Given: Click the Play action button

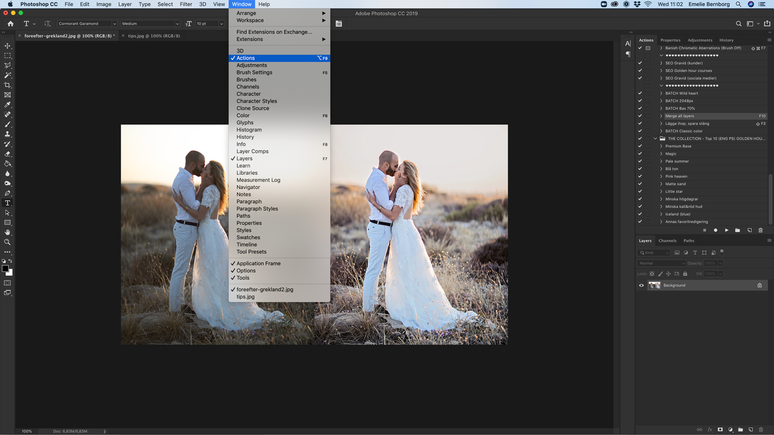Looking at the screenshot, I should (x=727, y=230).
